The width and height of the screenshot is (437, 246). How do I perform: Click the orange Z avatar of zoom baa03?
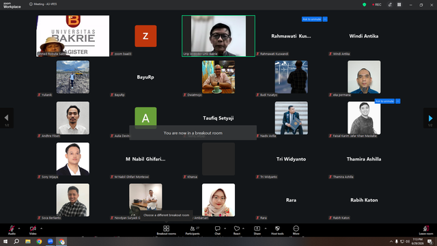click(145, 36)
